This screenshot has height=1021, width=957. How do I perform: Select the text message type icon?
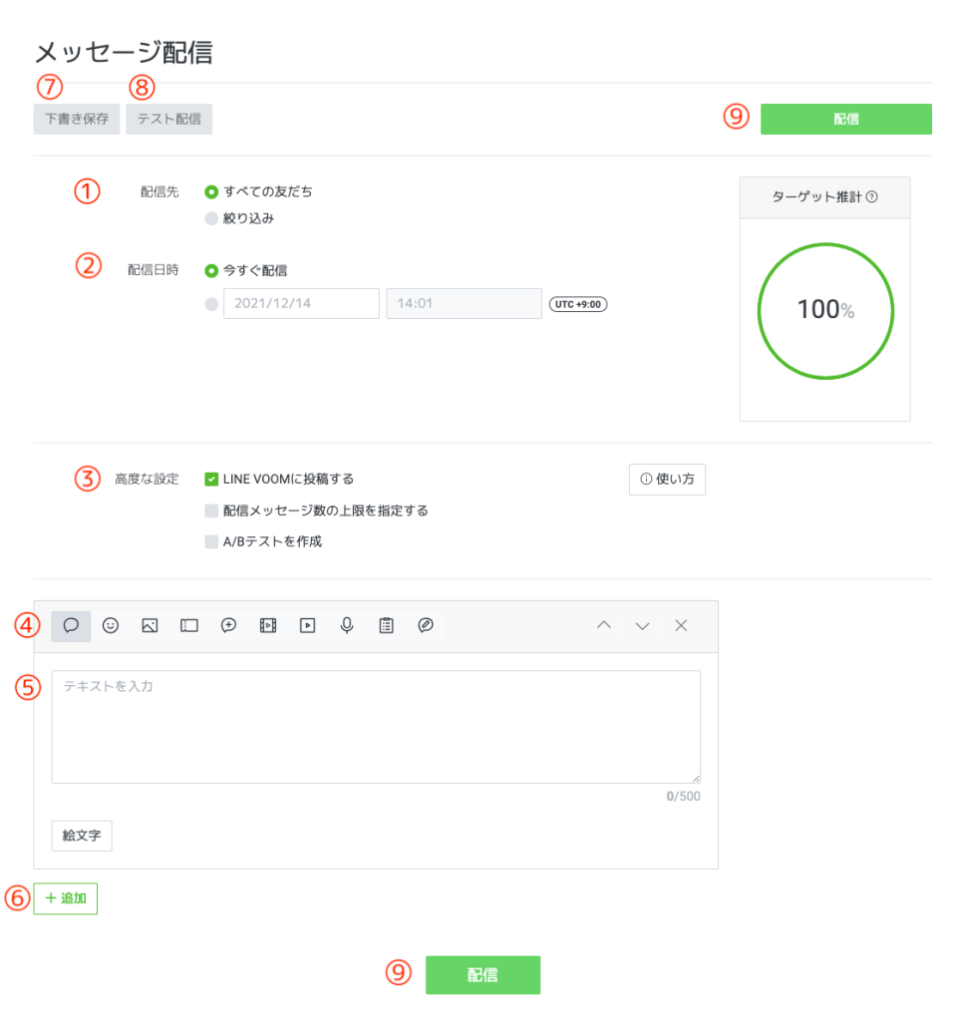coord(71,626)
